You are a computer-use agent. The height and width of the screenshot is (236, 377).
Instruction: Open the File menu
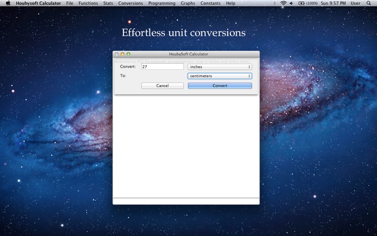pyautogui.click(x=69, y=3)
